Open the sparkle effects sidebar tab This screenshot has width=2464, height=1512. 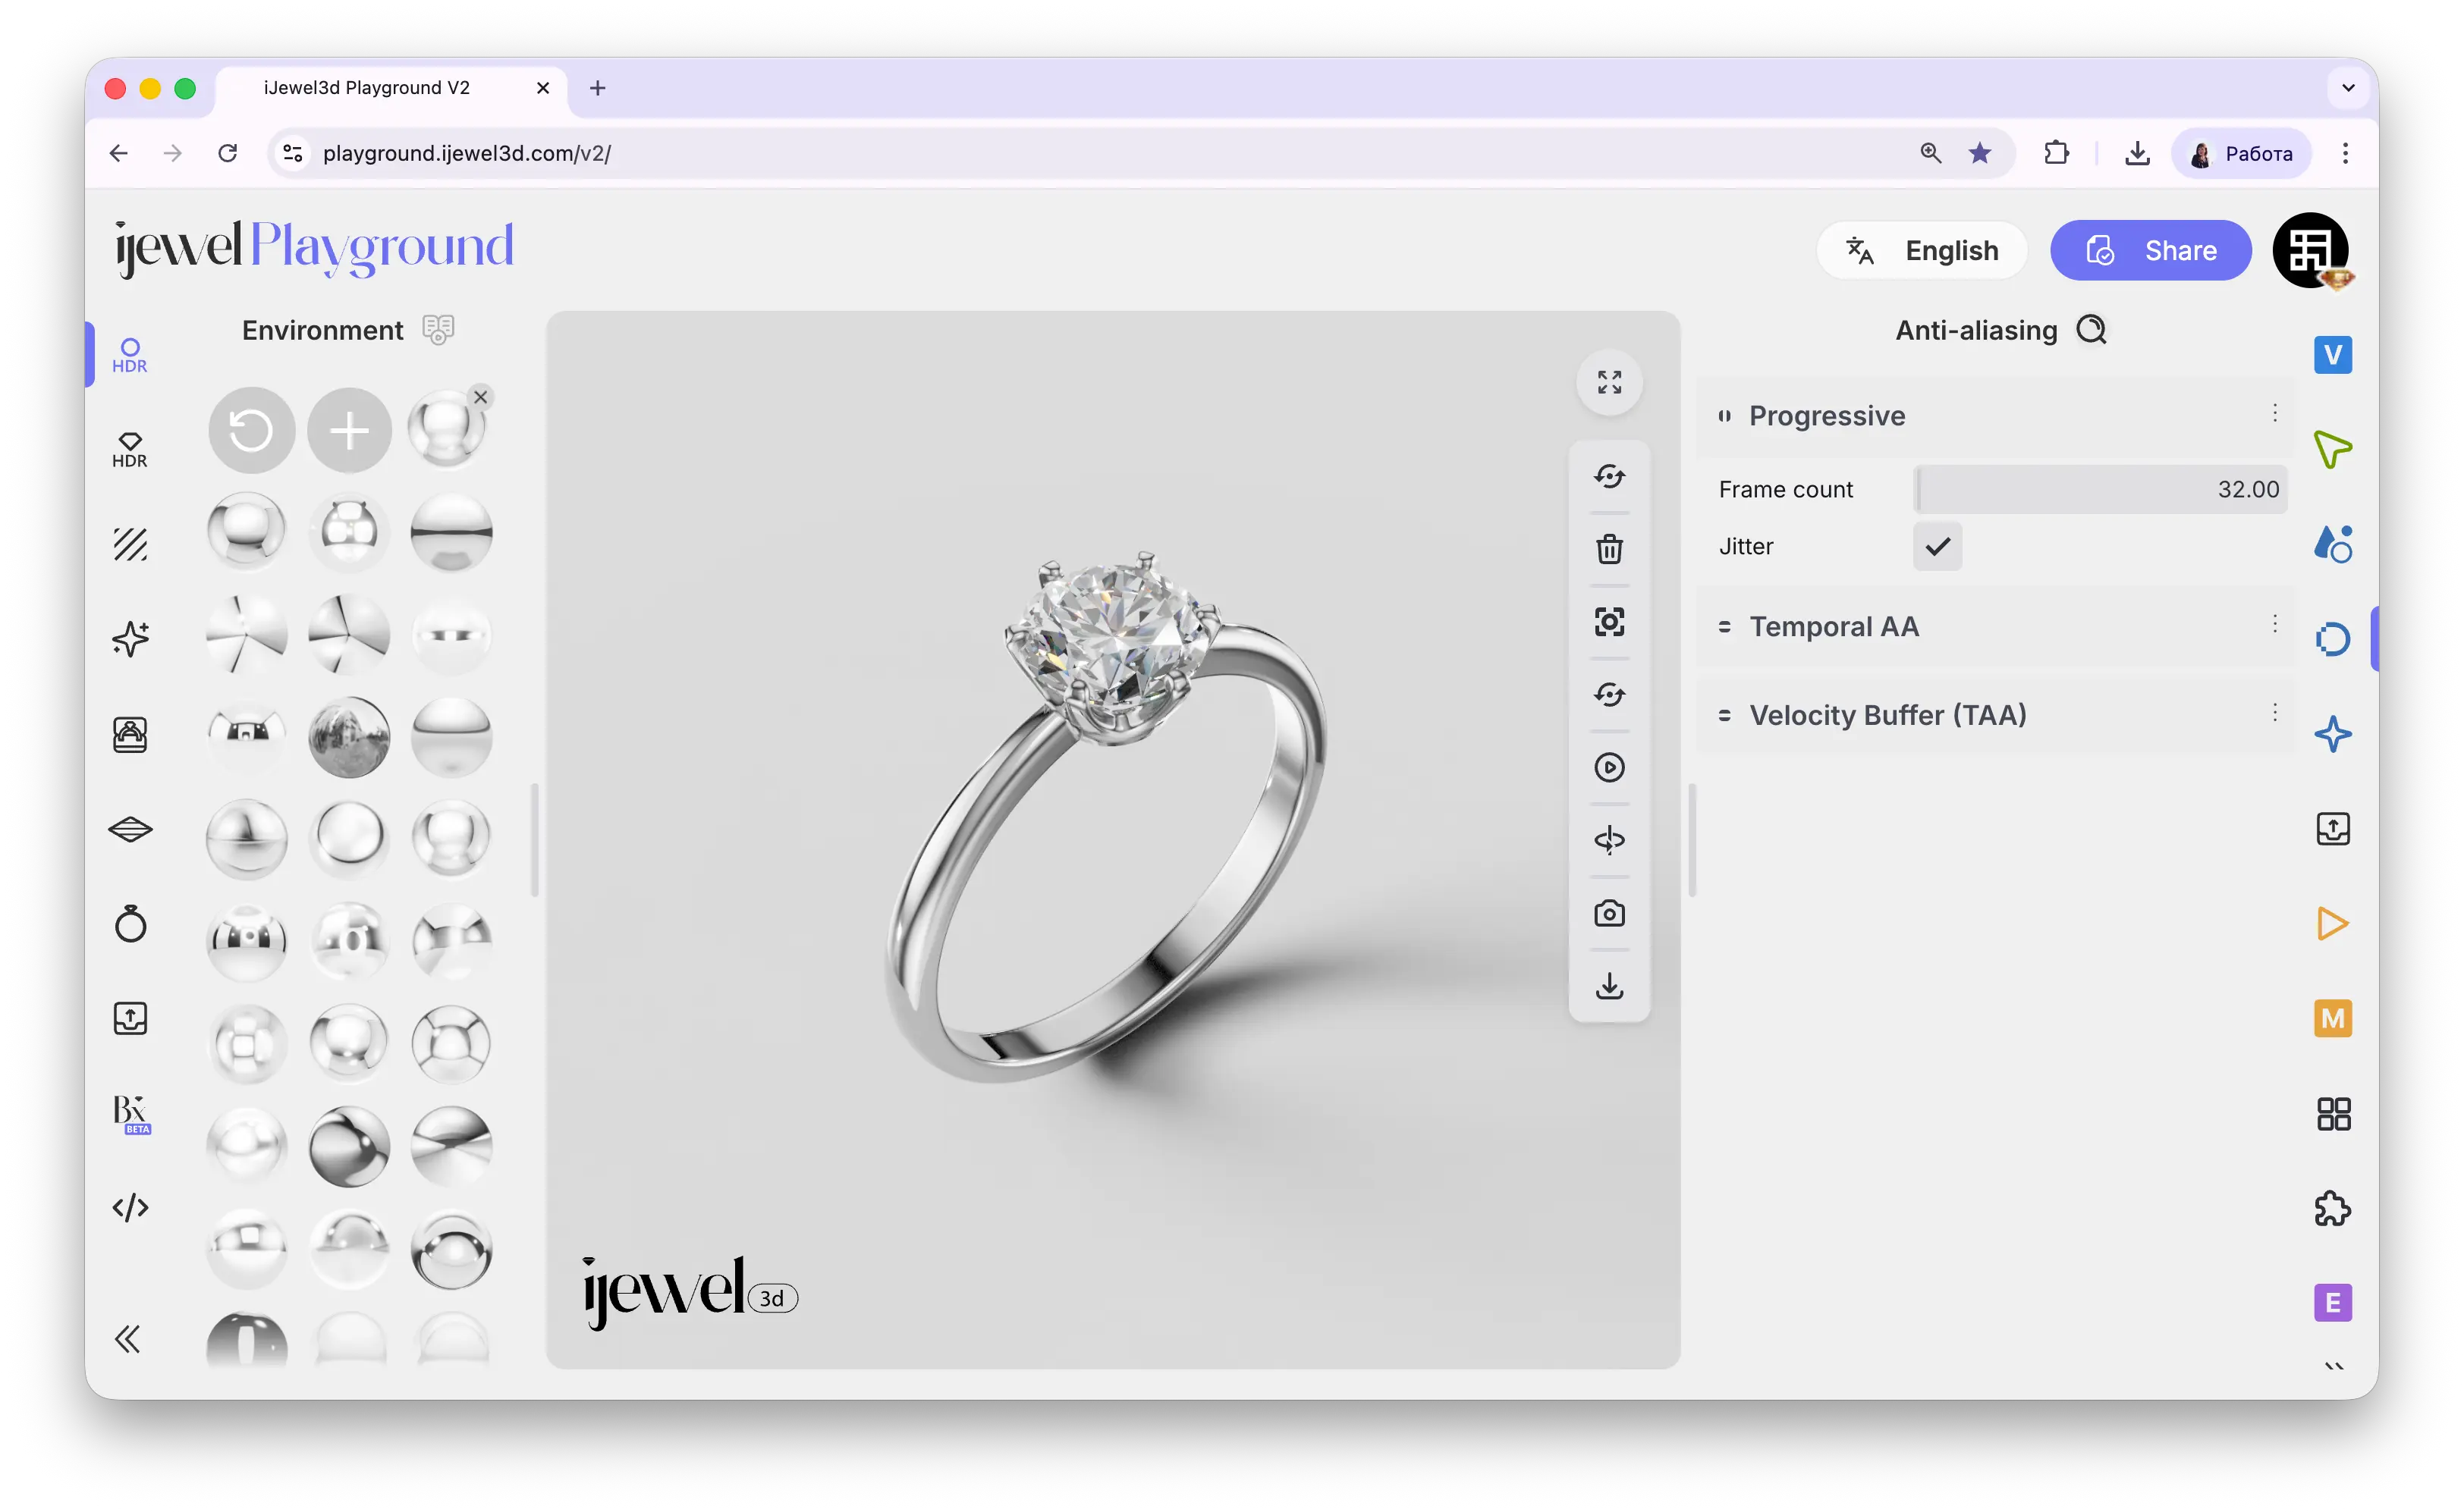[x=130, y=639]
